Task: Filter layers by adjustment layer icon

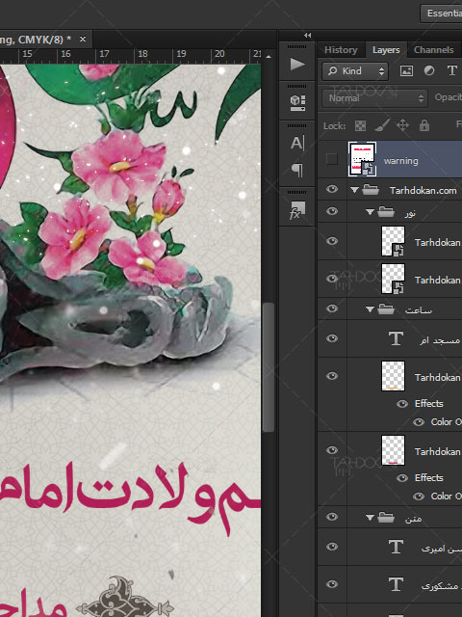Action: pyautogui.click(x=429, y=70)
